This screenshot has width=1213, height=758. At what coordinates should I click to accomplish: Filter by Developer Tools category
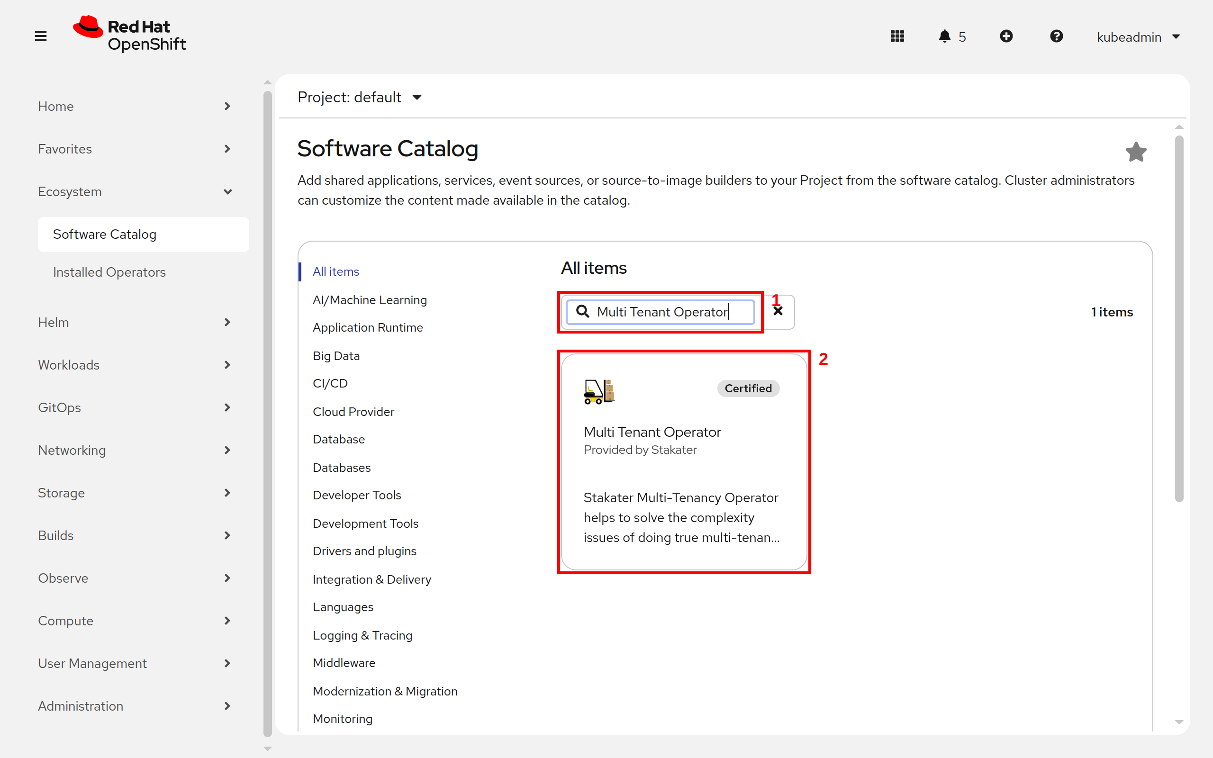click(357, 496)
